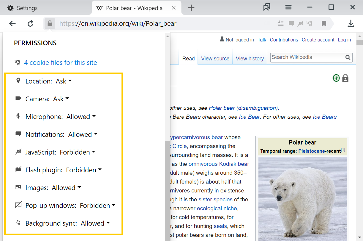Reload the page with the refresh icon
The image size is (363, 241).
pyautogui.click(x=30, y=24)
